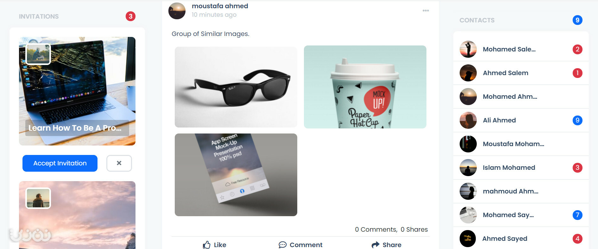Open Ahmed Sayed contact
This screenshot has width=598, height=249.
tap(521, 239)
